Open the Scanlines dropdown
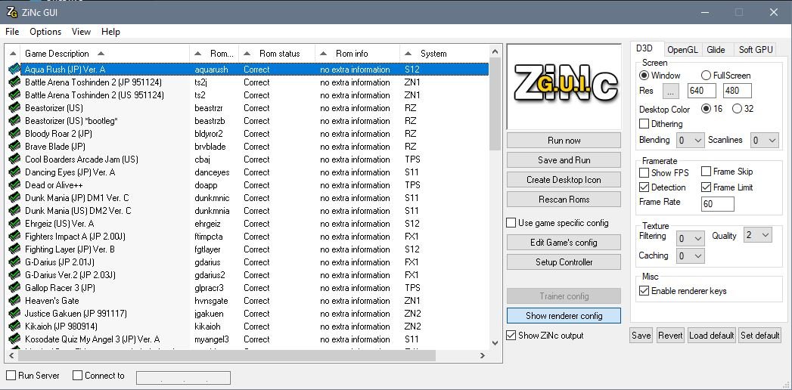Viewport: 792px width, 390px height. coord(764,141)
